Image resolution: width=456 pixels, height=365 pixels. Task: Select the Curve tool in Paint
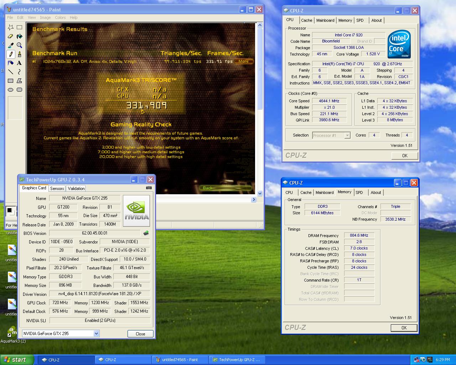tap(20, 72)
